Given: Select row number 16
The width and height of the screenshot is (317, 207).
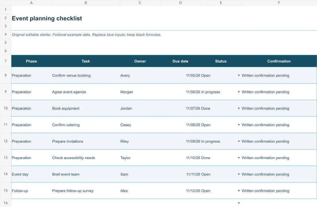Looking at the screenshot, I should pyautogui.click(x=5, y=203).
